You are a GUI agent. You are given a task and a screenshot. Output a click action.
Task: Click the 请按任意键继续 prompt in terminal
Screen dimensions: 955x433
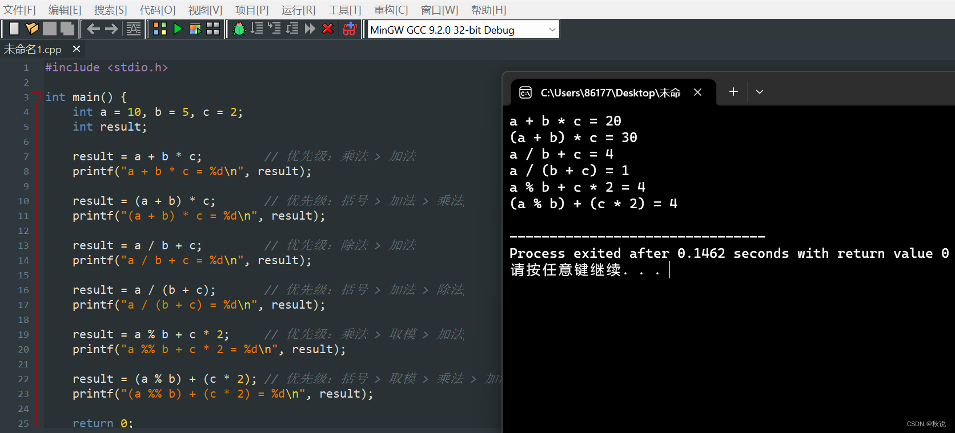click(585, 270)
